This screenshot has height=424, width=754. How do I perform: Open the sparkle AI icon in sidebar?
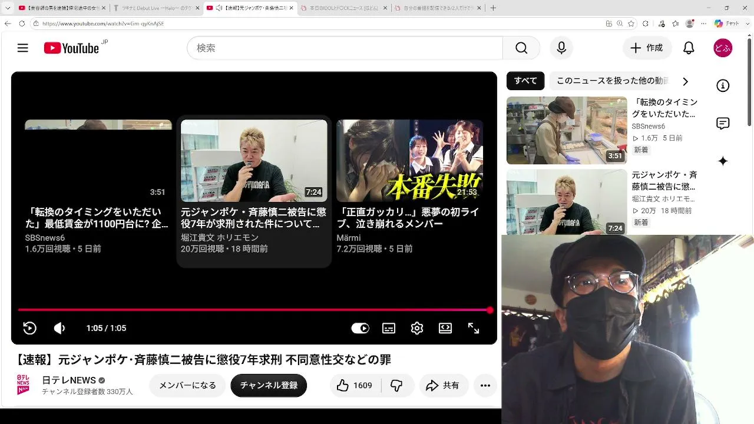[x=723, y=161]
